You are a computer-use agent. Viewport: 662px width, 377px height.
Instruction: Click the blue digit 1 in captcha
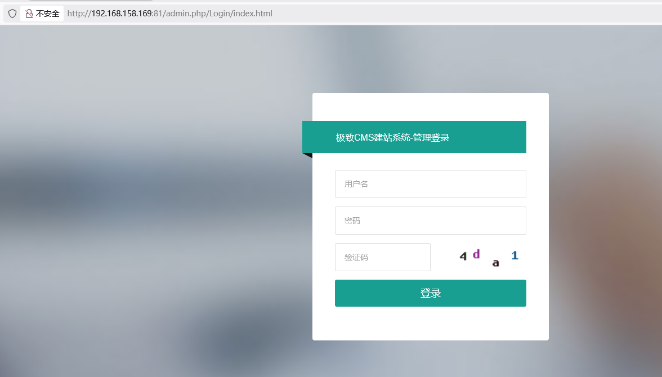pos(515,255)
